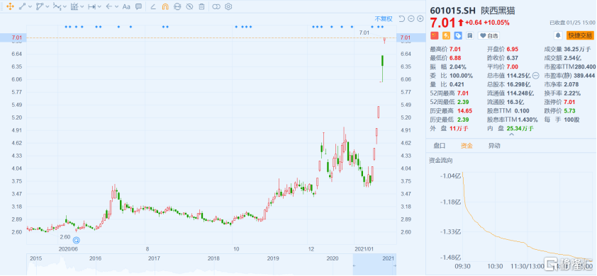Image resolution: width=597 pixels, height=276 pixels.
Task: Select the angle line drawing tool
Action: tap(153, 6)
